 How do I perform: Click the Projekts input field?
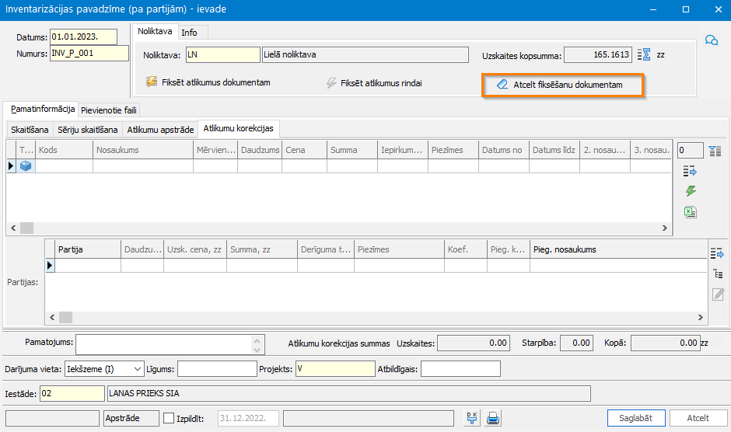[335, 368]
